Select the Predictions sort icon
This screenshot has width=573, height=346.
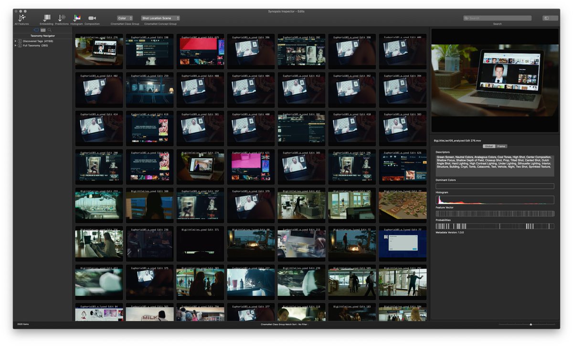(x=62, y=18)
